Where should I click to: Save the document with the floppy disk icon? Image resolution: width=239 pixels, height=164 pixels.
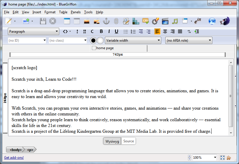(43, 21)
